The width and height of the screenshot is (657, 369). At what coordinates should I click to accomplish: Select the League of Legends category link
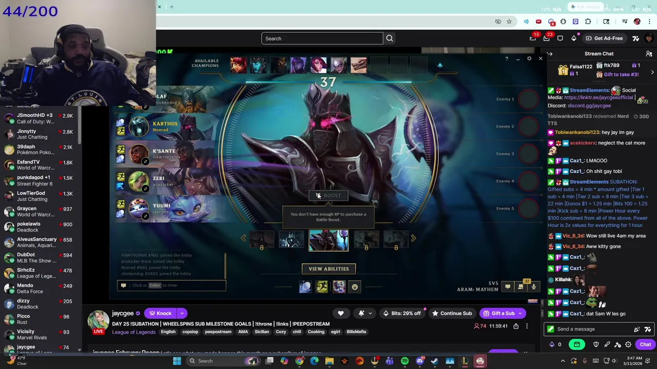tap(133, 332)
